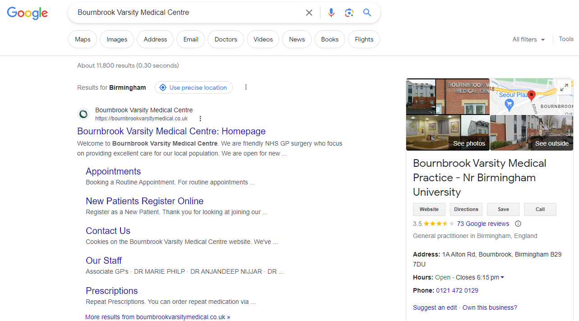Image resolution: width=579 pixels, height=321 pixels.
Task: Open the Our Staff sitelink
Action: [104, 261]
